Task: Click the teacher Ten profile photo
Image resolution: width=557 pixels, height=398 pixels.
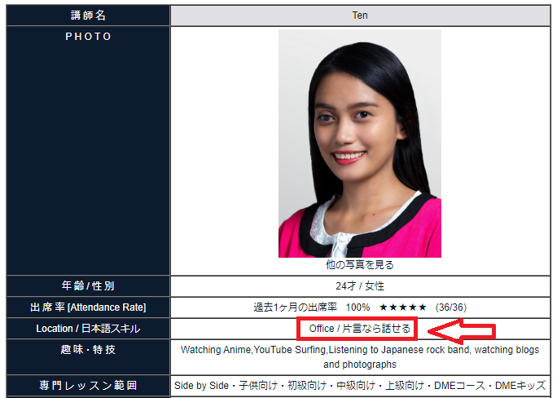Action: coord(359,144)
